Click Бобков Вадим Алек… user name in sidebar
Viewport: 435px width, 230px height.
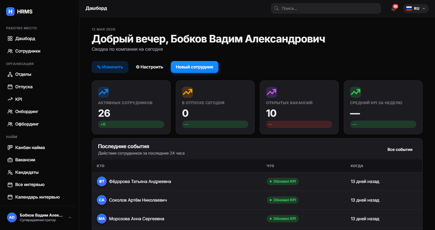[41, 215]
